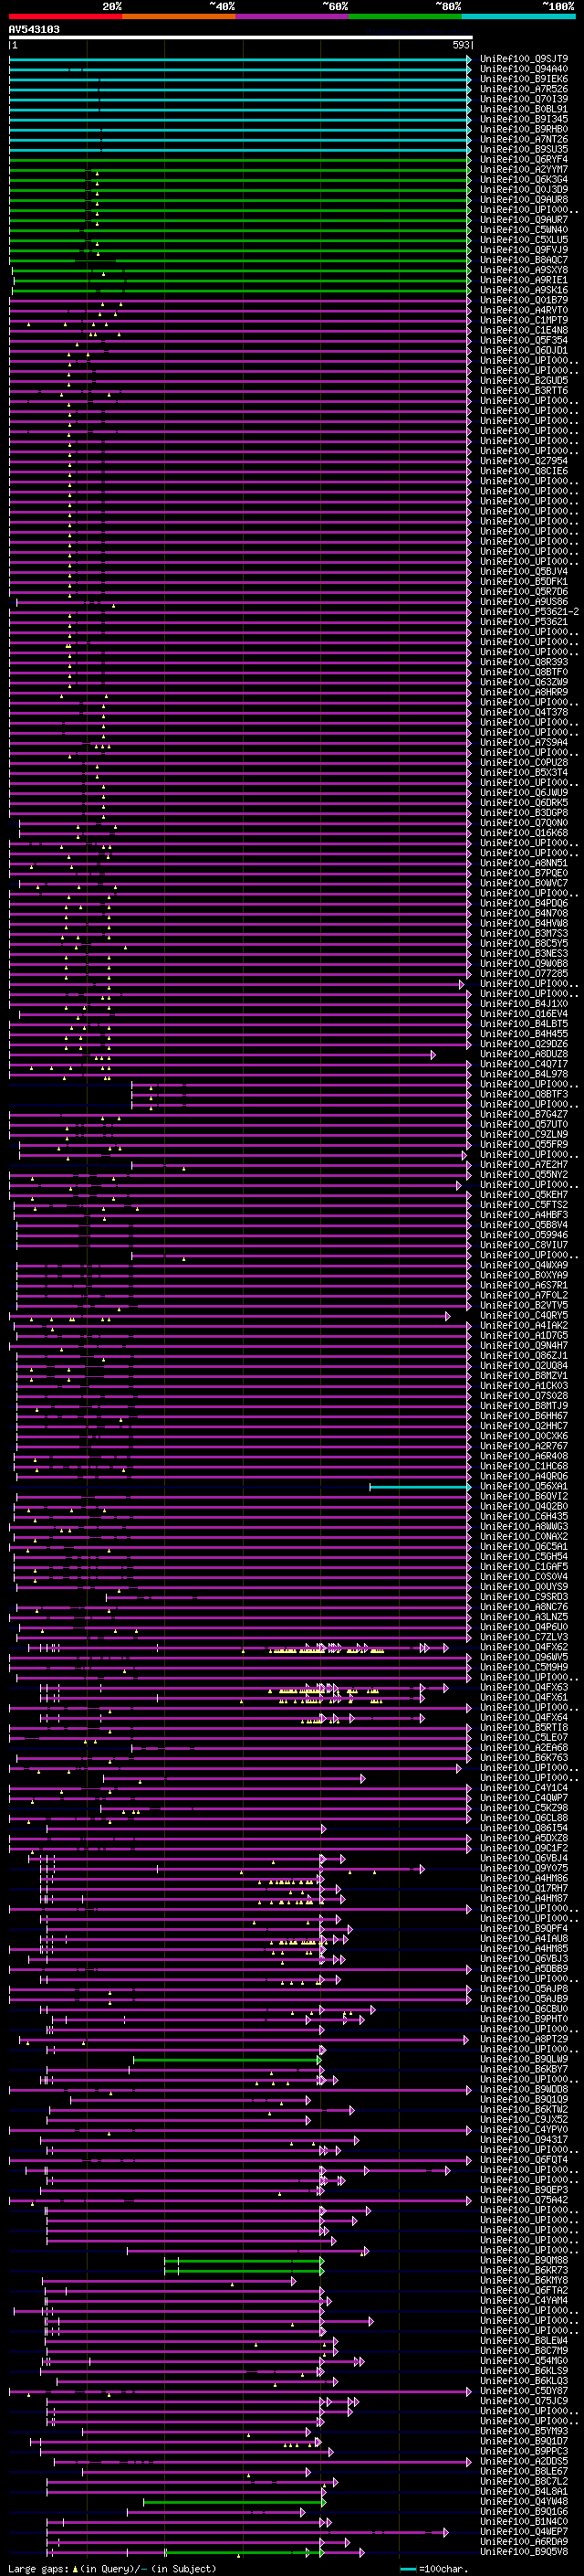Open hit UniRef100_B9IEK6
This screenshot has height=2576, width=584.
pyautogui.click(x=524, y=79)
